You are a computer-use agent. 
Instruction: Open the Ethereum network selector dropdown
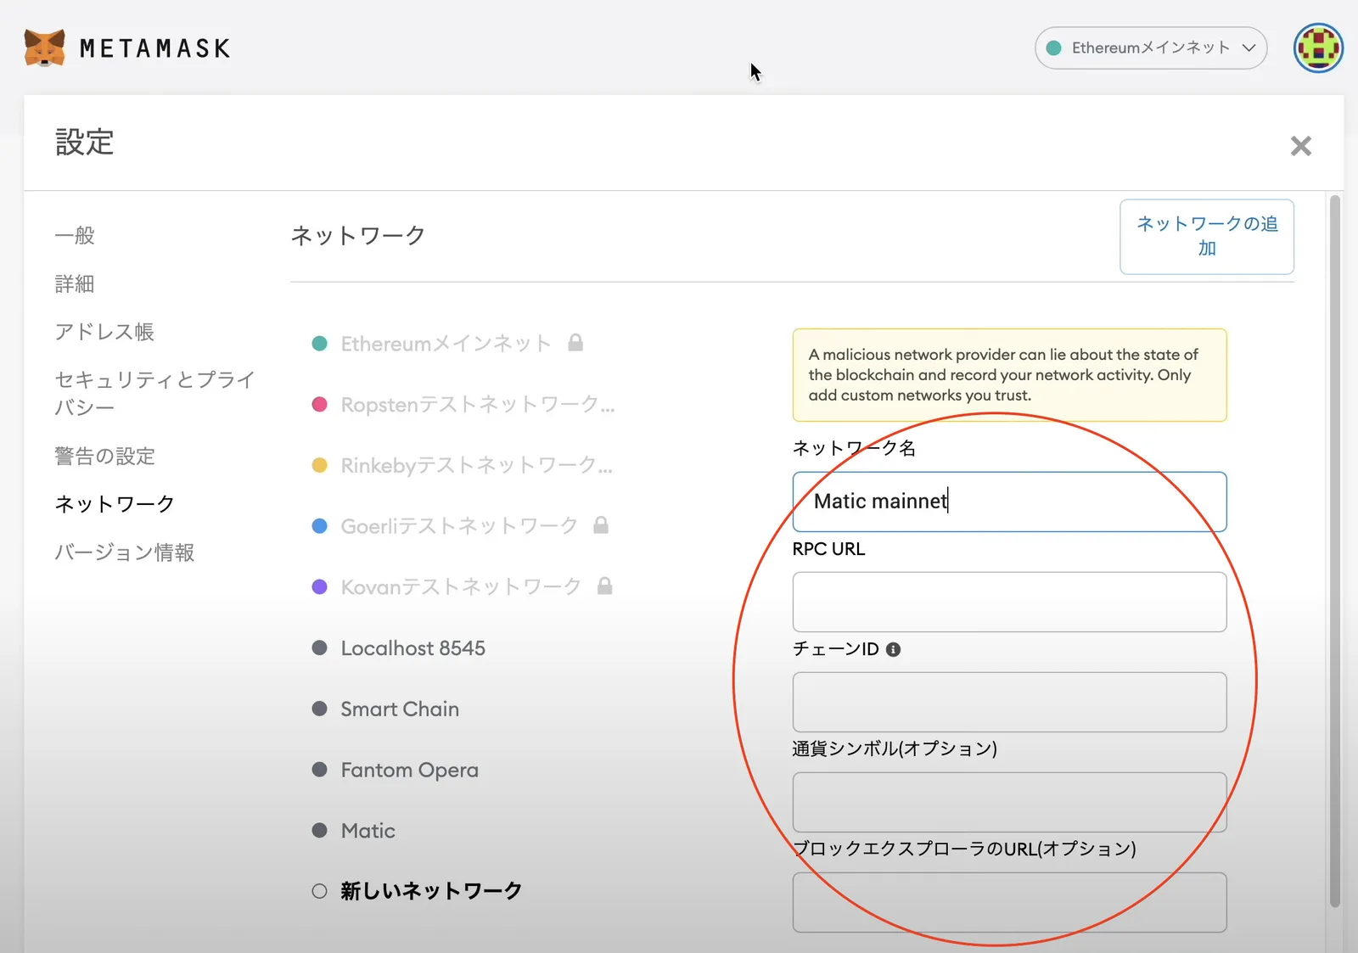[1151, 48]
